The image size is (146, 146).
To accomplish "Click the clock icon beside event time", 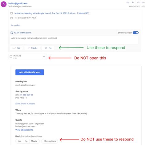I will pyautogui.click(x=11, y=18).
